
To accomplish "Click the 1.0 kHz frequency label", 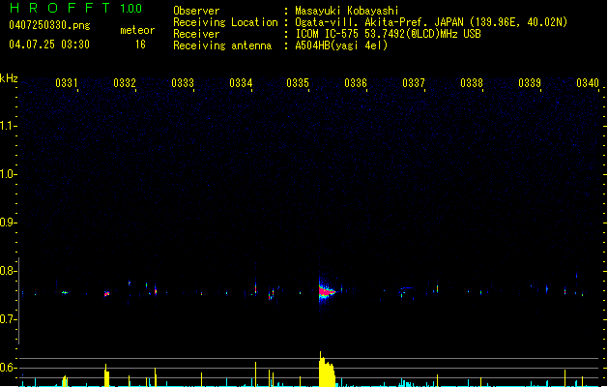I will tap(7, 174).
